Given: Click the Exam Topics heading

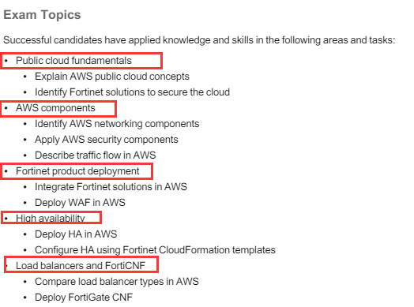Looking at the screenshot, I should pyautogui.click(x=42, y=15).
